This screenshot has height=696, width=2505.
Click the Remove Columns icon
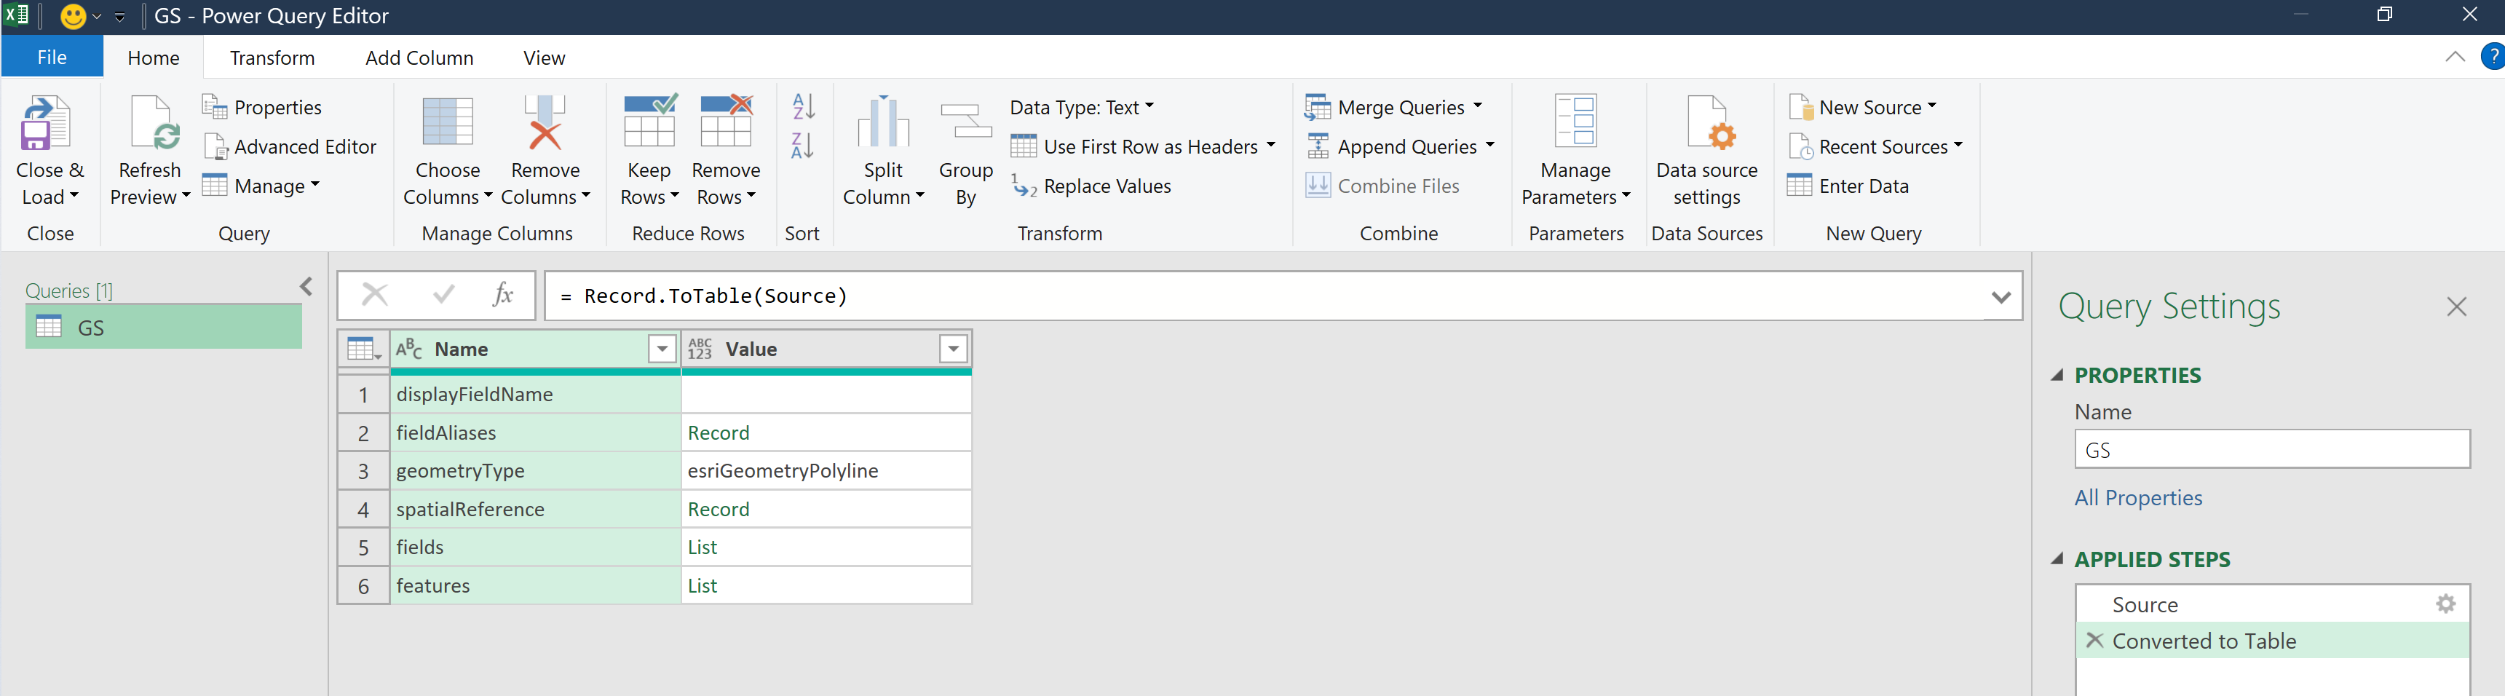[x=544, y=124]
